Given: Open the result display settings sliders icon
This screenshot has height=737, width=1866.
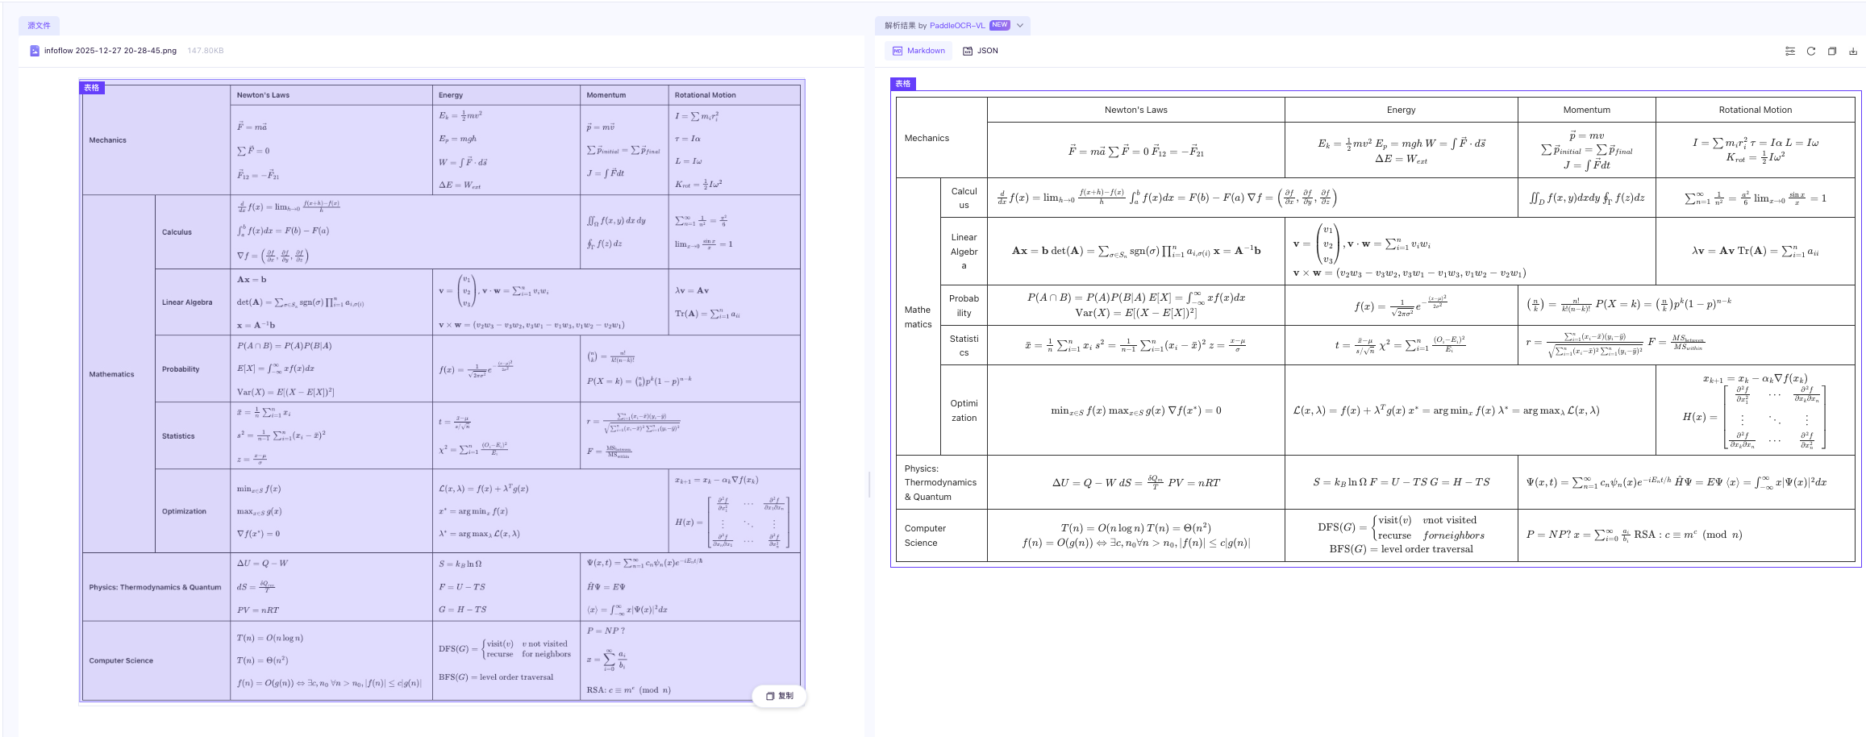Looking at the screenshot, I should click(x=1789, y=51).
